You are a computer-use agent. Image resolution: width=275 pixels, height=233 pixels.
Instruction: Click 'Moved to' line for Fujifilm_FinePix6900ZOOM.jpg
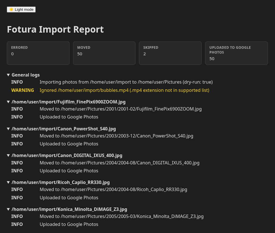pos(121,109)
